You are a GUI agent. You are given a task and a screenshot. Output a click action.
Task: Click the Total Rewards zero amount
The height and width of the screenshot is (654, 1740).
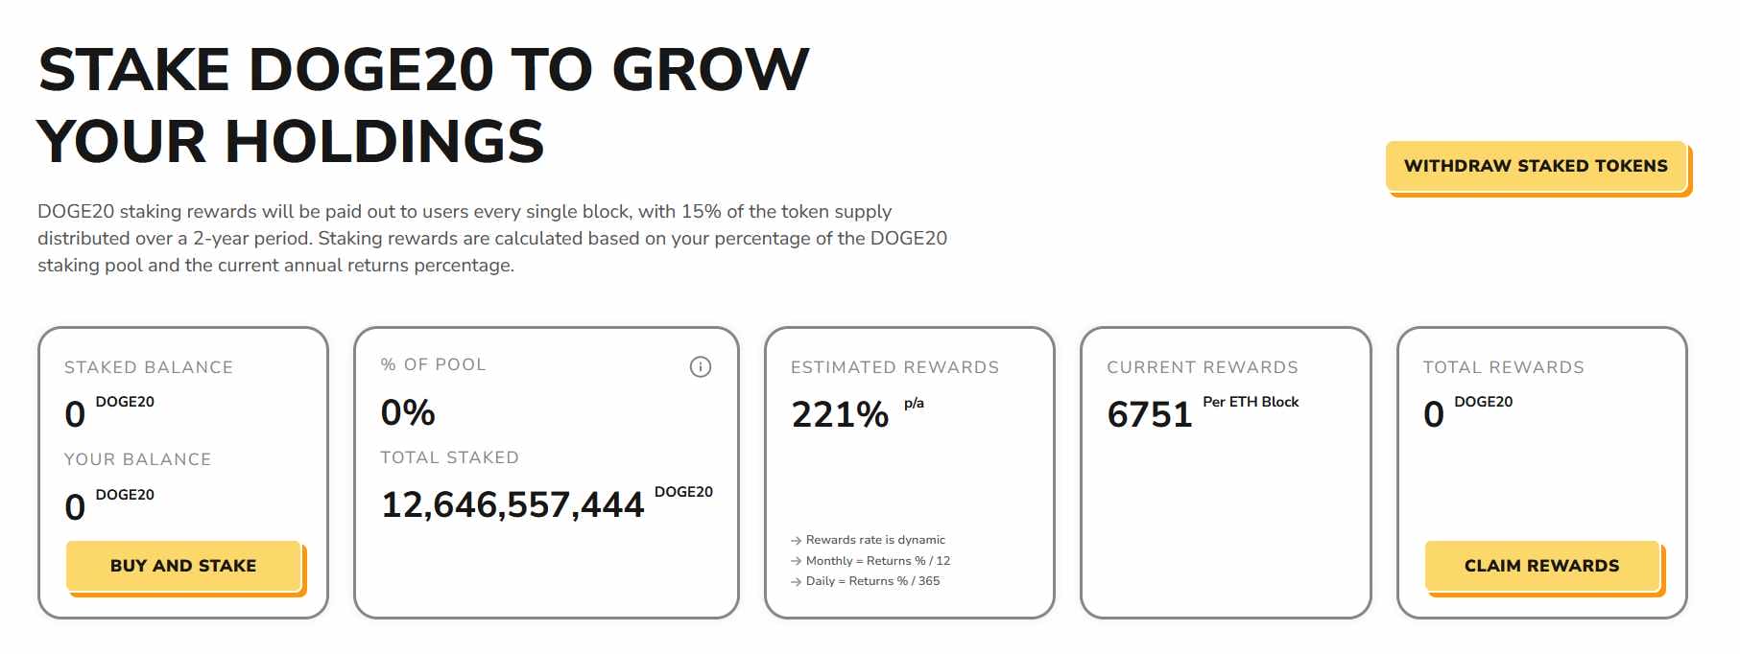(x=1433, y=412)
